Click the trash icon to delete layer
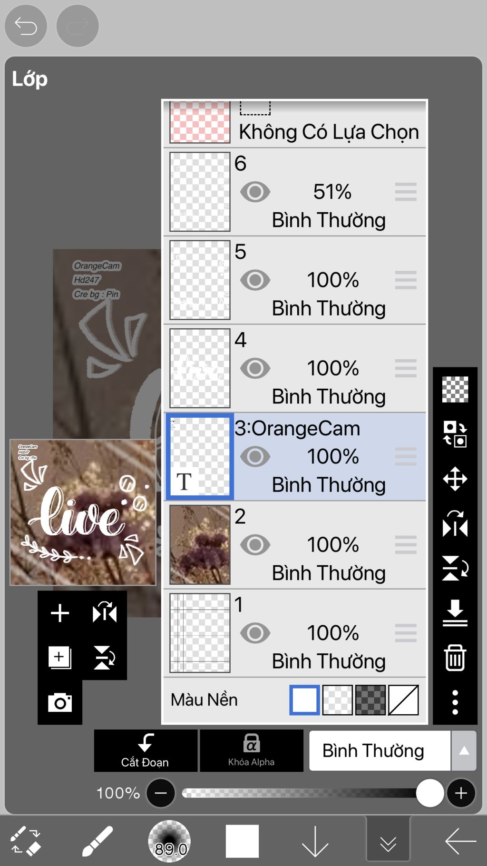487x866 pixels. click(455, 658)
